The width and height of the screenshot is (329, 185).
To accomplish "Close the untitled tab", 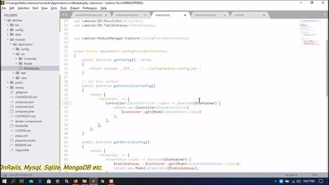I will coord(264,15).
